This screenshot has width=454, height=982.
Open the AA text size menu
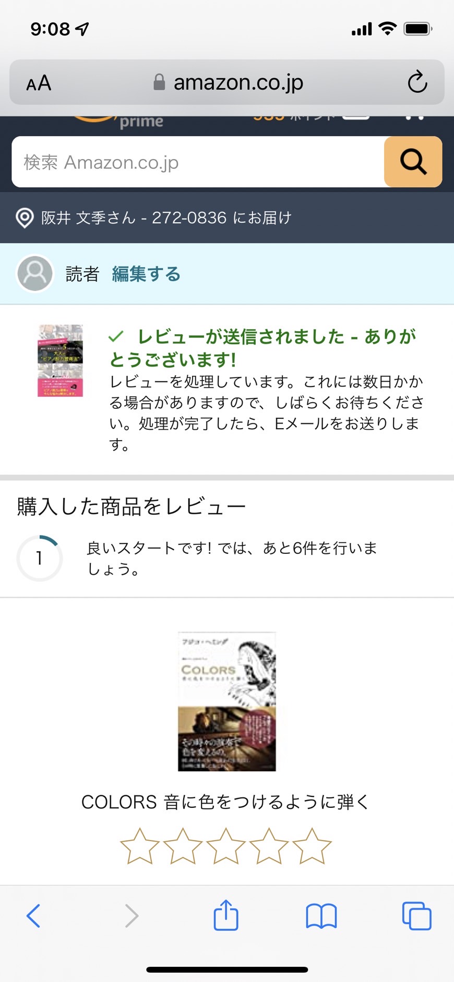[39, 83]
